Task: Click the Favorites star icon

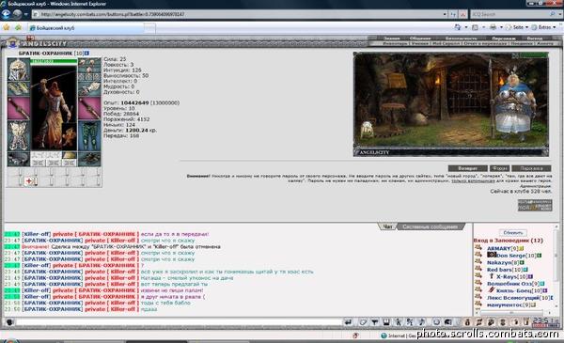Action: click(x=7, y=27)
